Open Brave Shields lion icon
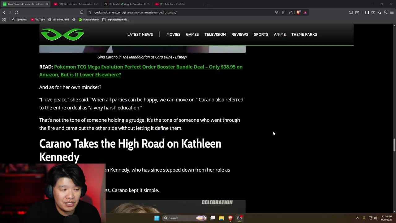The height and width of the screenshot is (223, 396). click(298, 12)
